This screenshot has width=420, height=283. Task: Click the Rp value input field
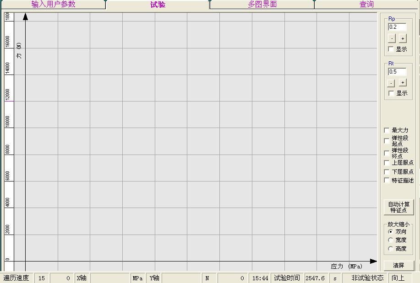coord(397,27)
